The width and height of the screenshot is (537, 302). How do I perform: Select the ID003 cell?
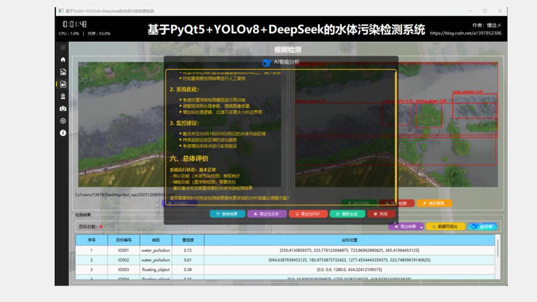pyautogui.click(x=124, y=269)
